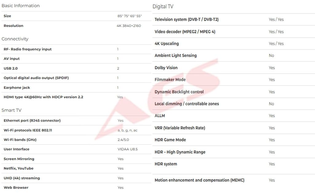Screen dimensions: 315x195
Task: Select the Netflix, YouTube row label
Action: click(x=18, y=168)
